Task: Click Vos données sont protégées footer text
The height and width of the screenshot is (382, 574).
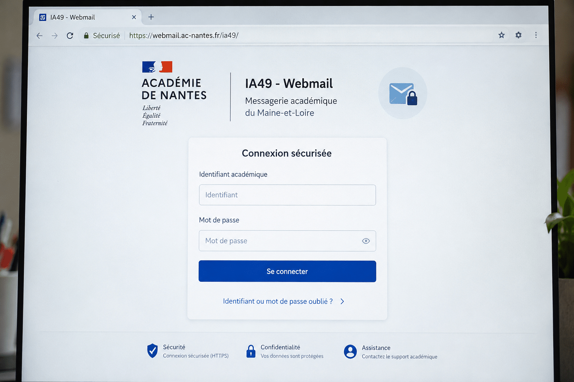Action: [x=292, y=356]
